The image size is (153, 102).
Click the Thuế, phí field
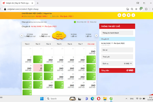[117, 57]
